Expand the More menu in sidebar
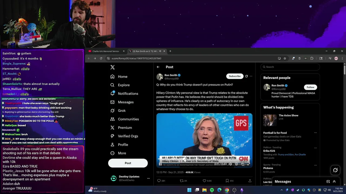Screen dimensions: 346x194 point(118,153)
